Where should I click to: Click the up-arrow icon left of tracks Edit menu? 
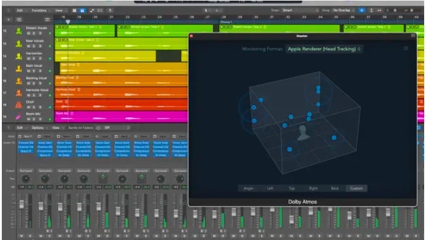9,10
